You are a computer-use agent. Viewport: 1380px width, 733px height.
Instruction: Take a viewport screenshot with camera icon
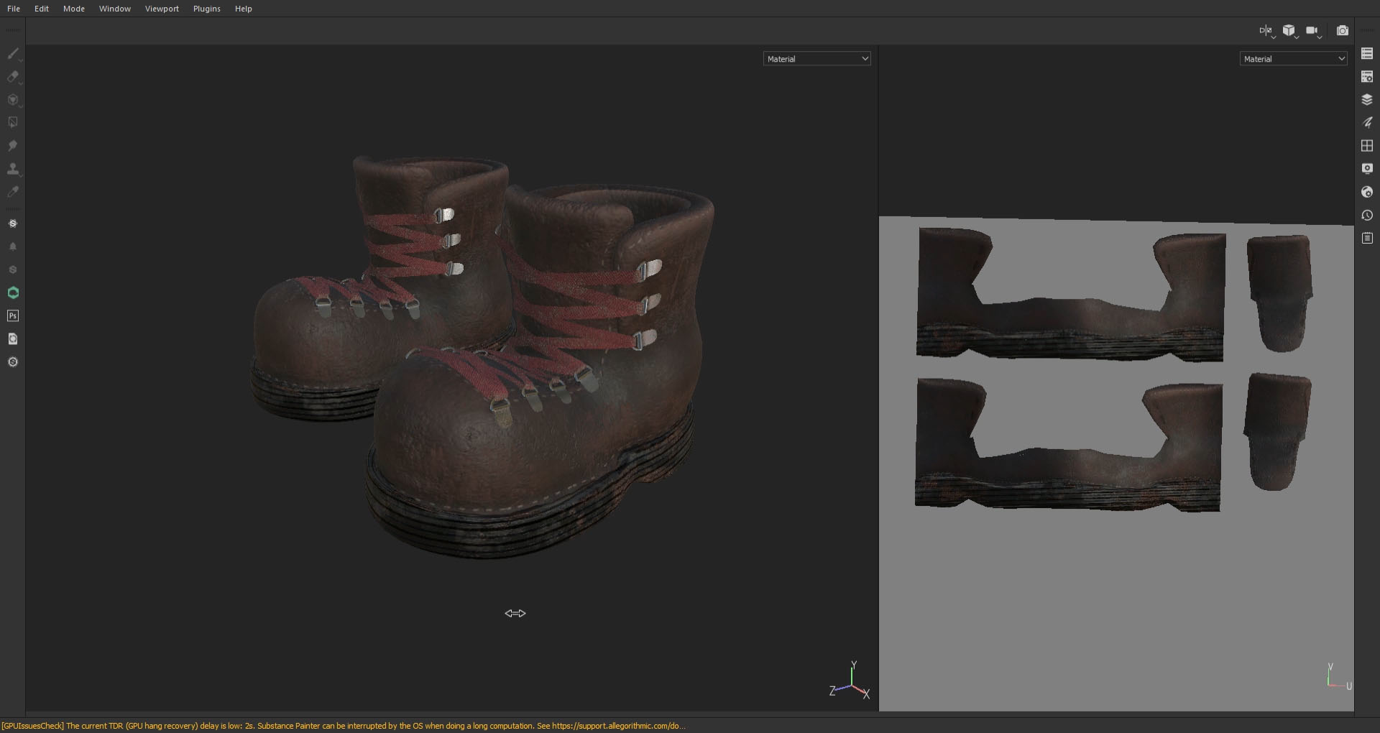coord(1342,31)
